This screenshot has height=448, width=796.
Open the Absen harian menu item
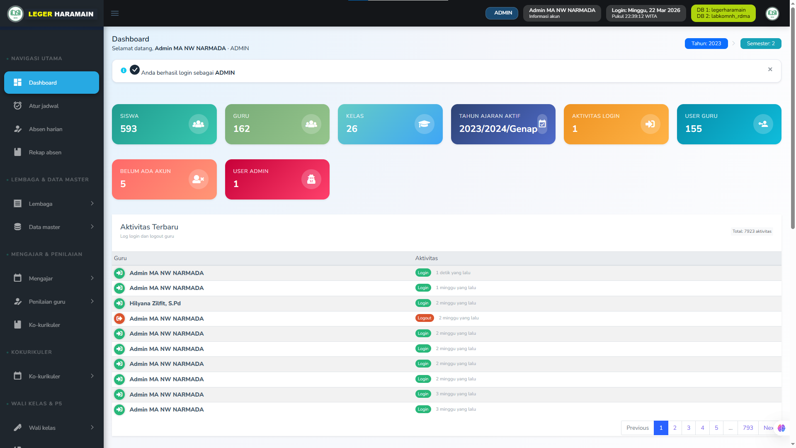pos(51,129)
